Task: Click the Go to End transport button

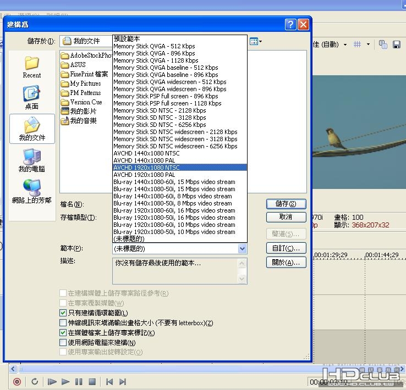Action: pos(123,381)
